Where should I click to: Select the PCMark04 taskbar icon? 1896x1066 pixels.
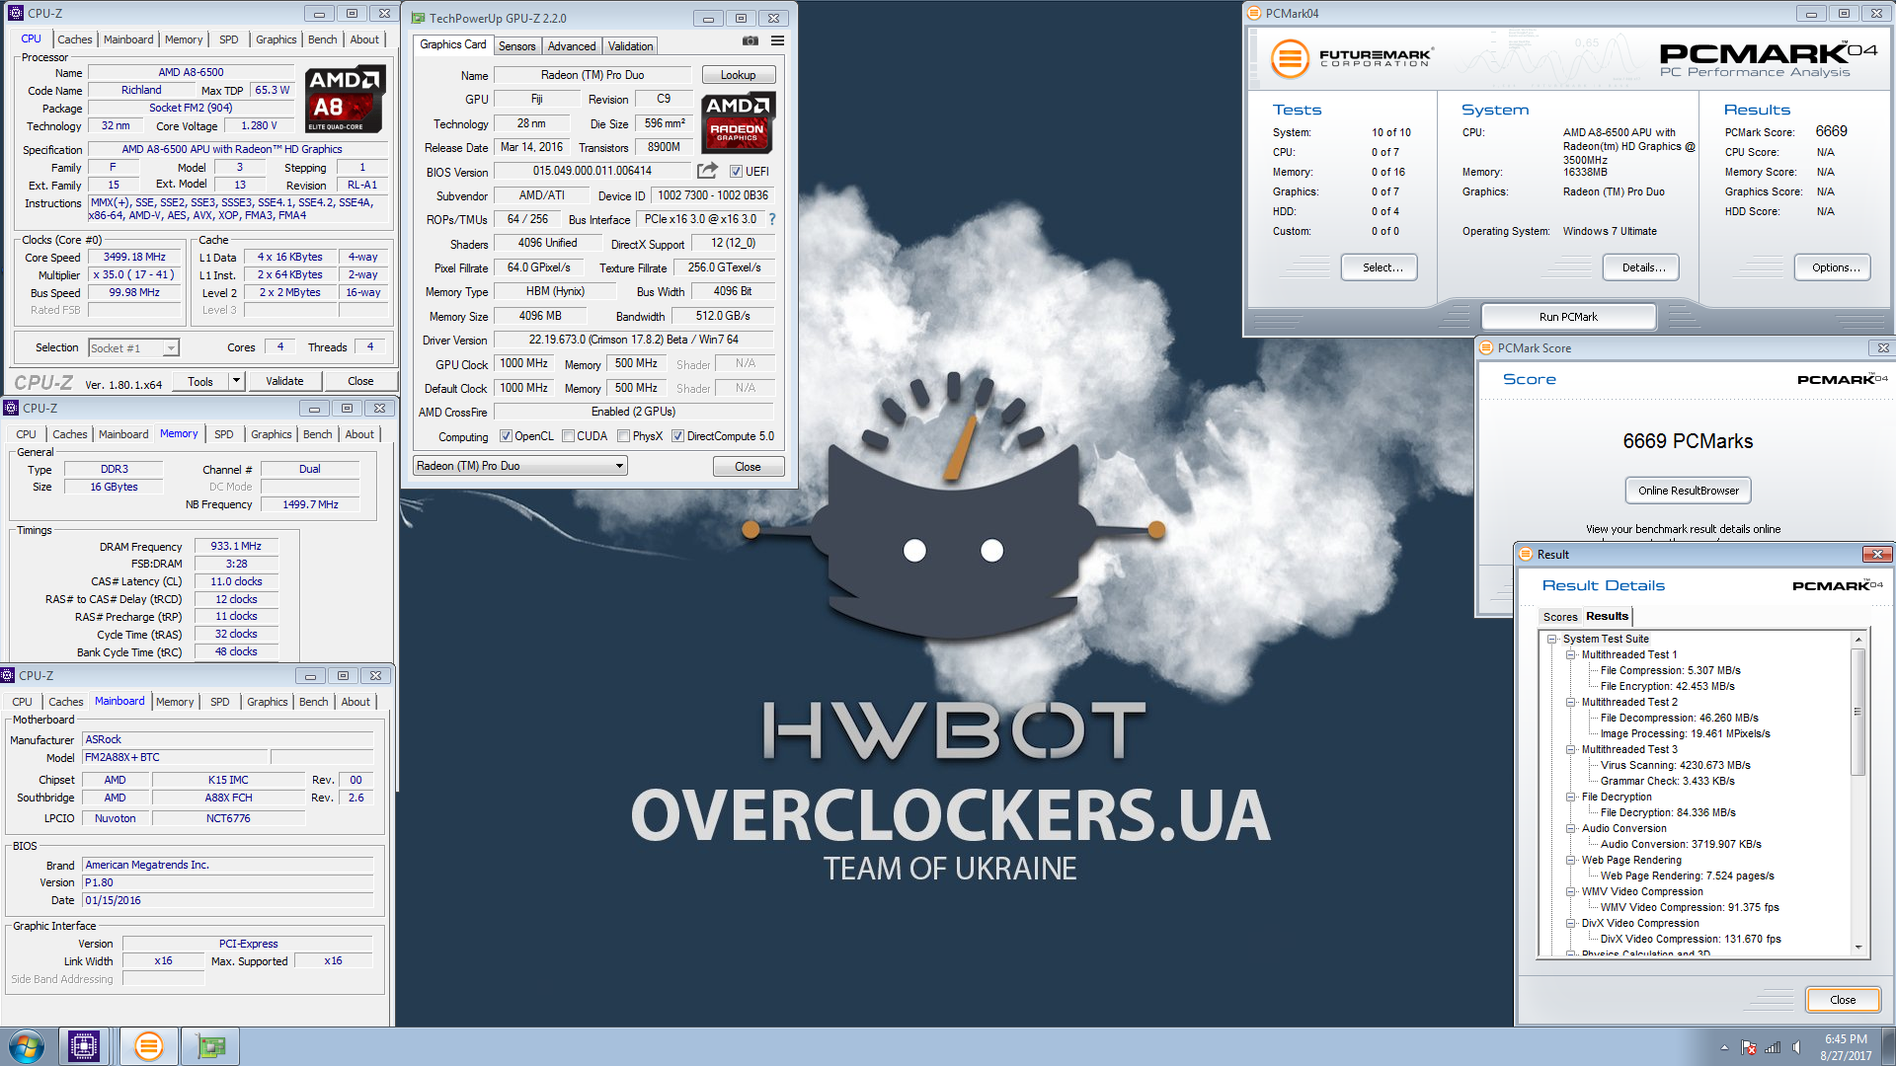[x=149, y=1046]
